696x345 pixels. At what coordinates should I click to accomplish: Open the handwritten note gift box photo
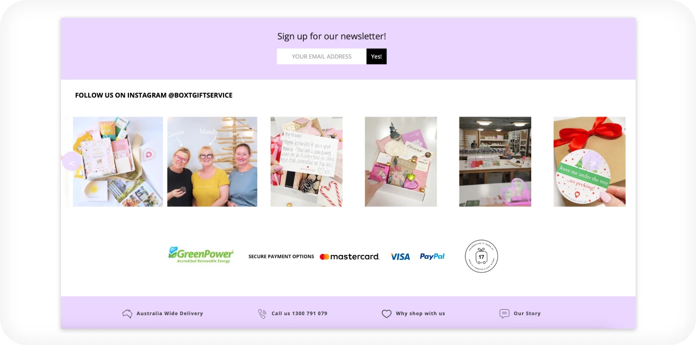307,162
